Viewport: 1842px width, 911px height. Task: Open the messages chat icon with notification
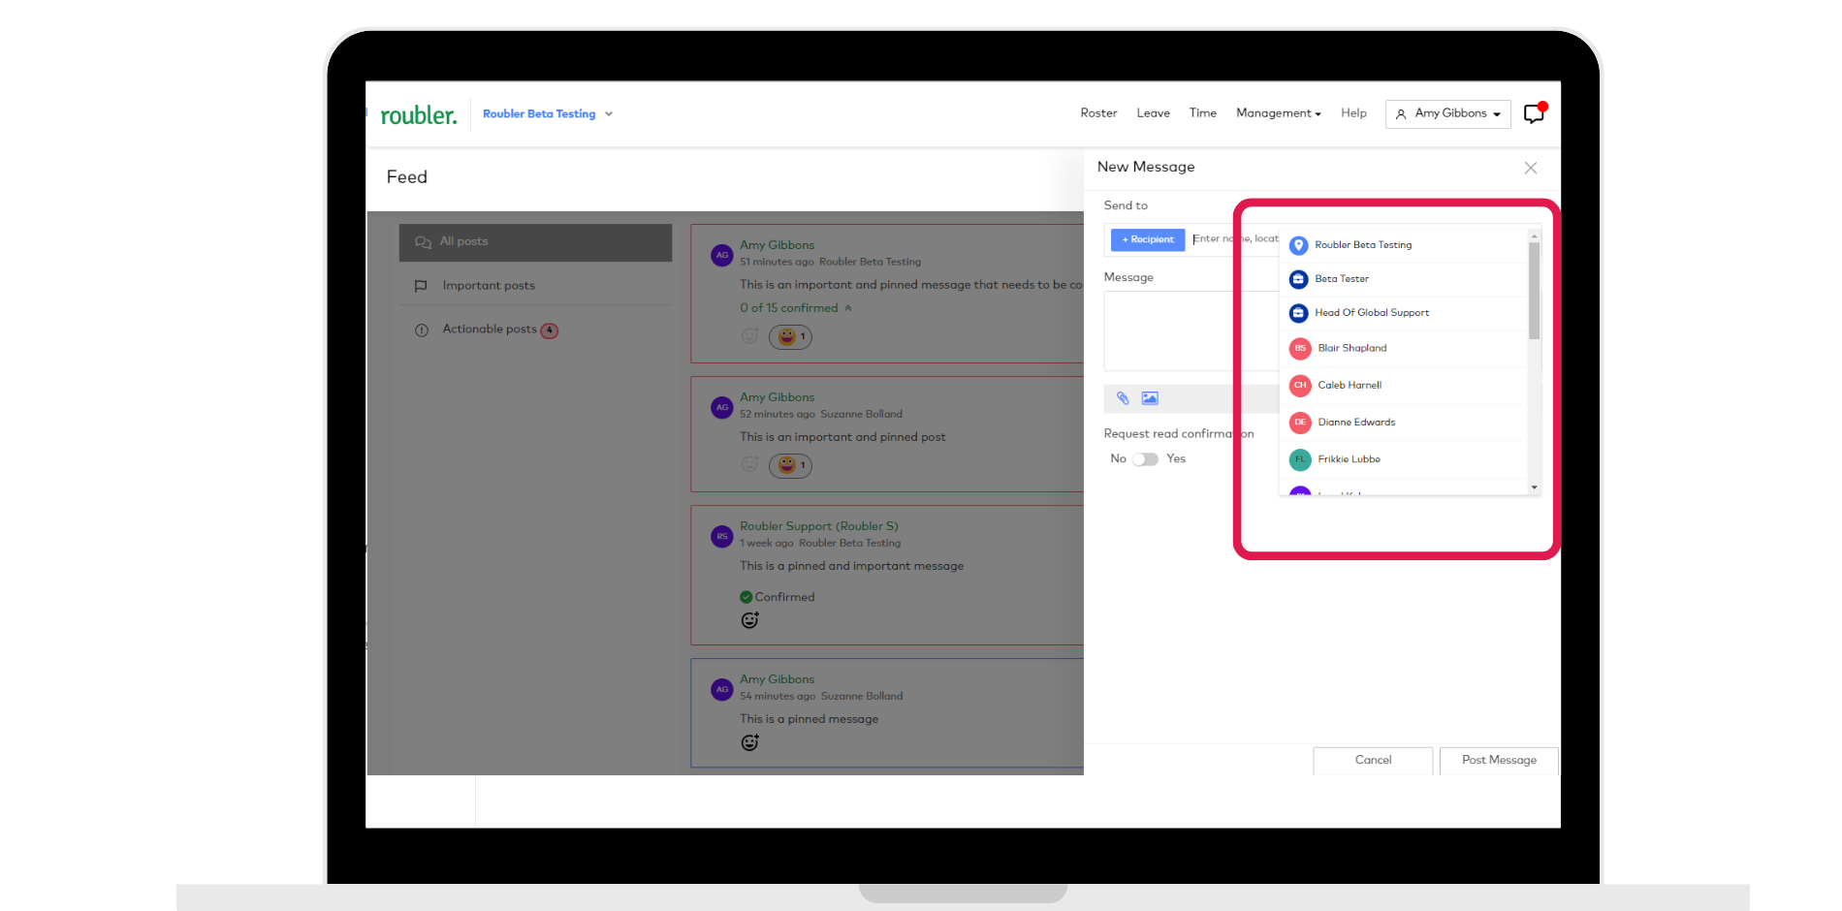(1535, 113)
